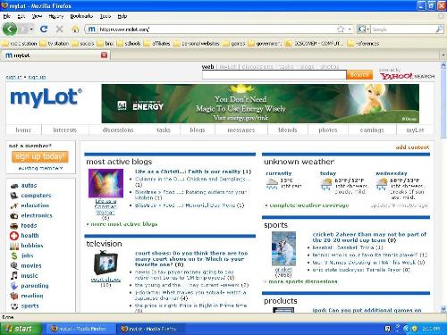Click the Energy Tinker Bell banner ad
The width and height of the screenshot is (447, 335).
click(260, 104)
